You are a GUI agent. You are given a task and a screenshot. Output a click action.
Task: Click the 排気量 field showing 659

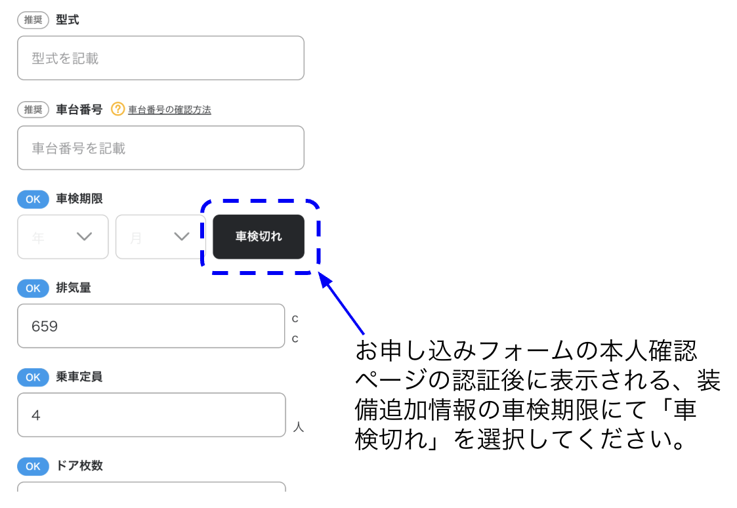click(151, 326)
